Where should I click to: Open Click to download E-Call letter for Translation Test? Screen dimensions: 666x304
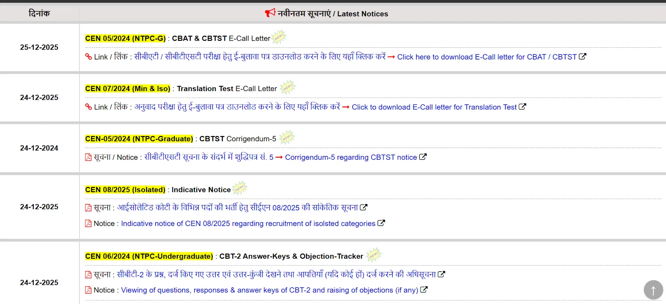click(x=434, y=107)
